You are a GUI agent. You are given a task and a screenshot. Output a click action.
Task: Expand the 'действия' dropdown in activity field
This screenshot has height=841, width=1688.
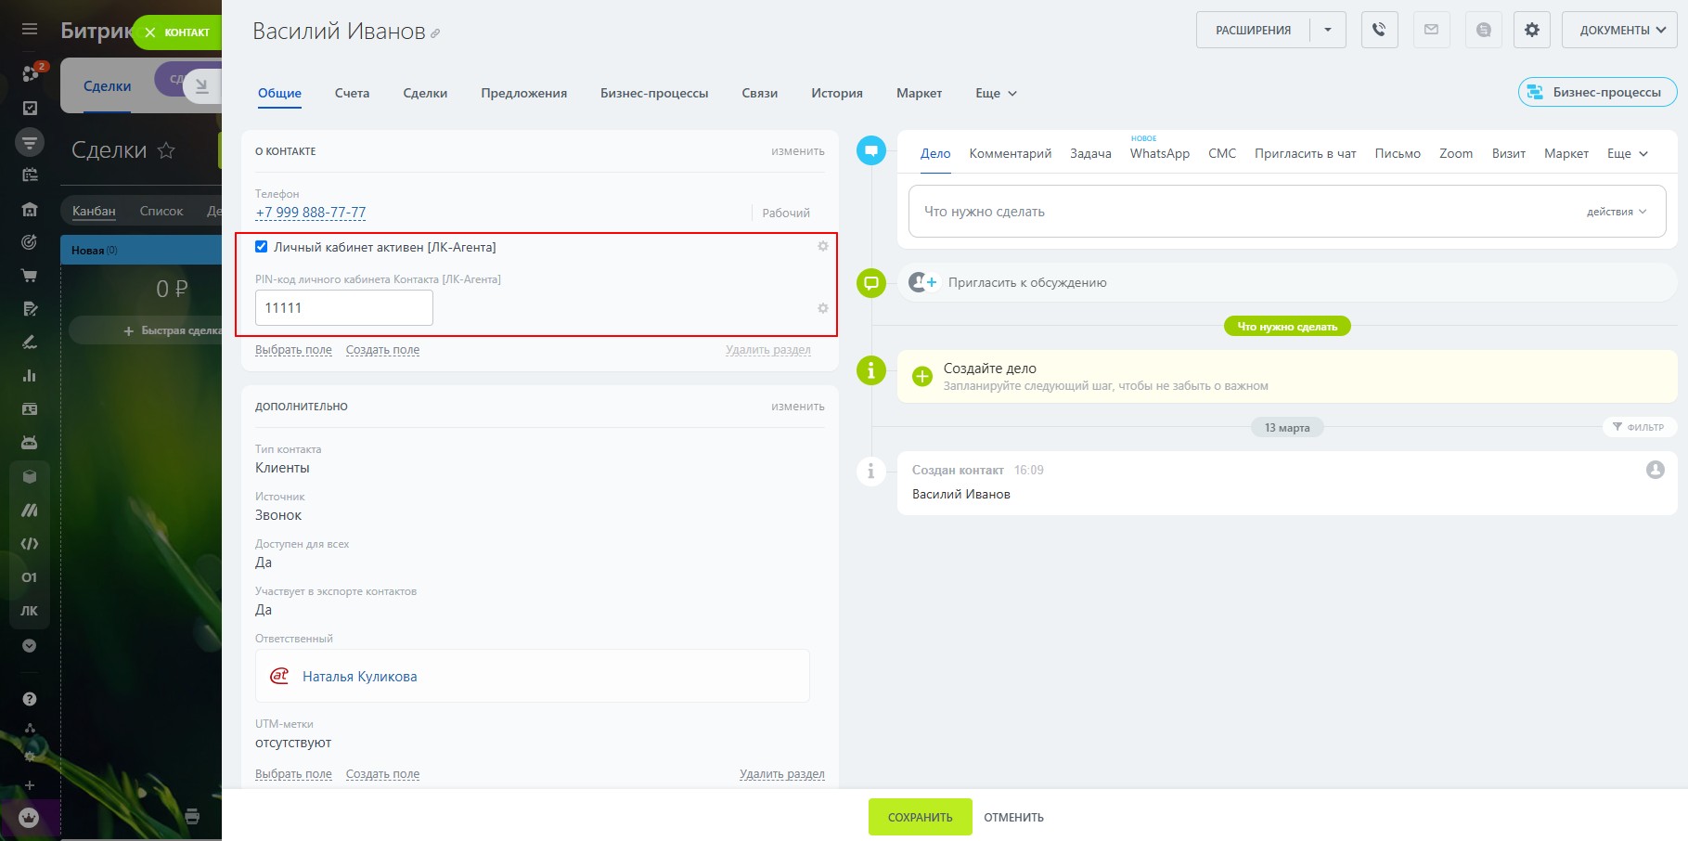click(1616, 212)
